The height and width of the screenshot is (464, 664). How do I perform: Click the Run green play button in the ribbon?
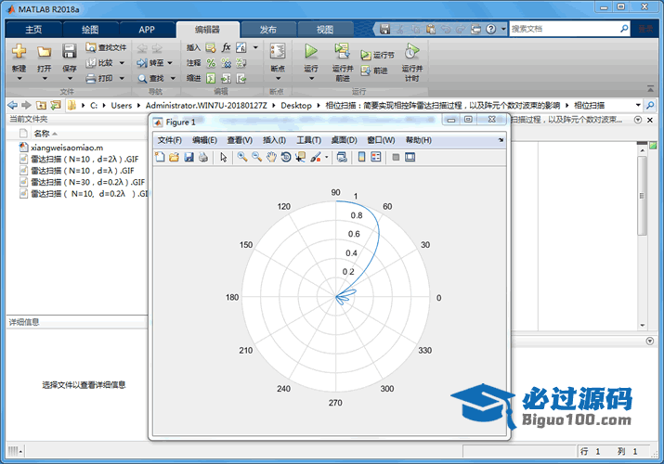pos(311,51)
